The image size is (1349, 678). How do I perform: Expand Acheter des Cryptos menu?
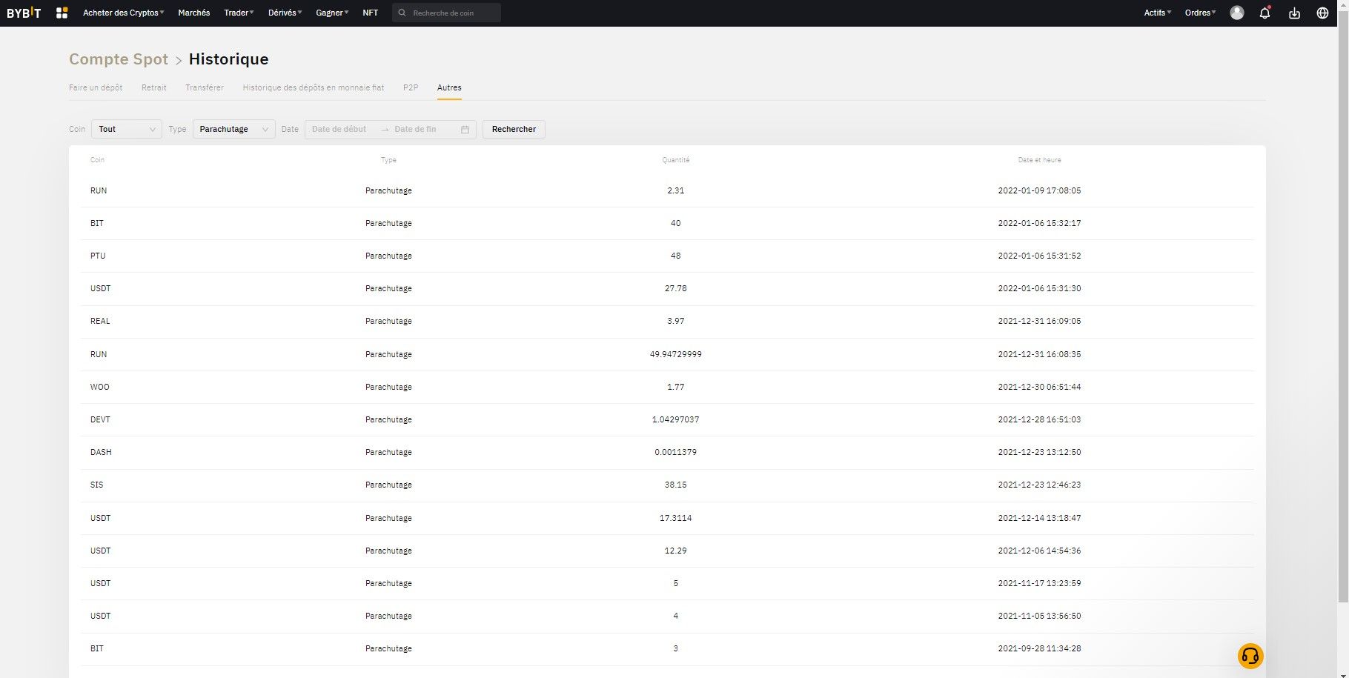point(124,13)
